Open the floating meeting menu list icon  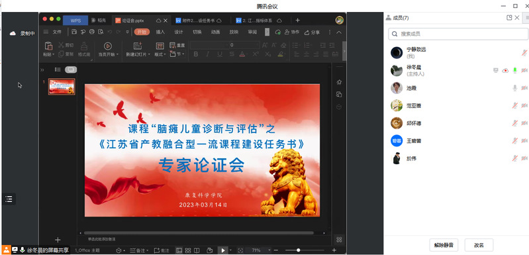[9, 199]
